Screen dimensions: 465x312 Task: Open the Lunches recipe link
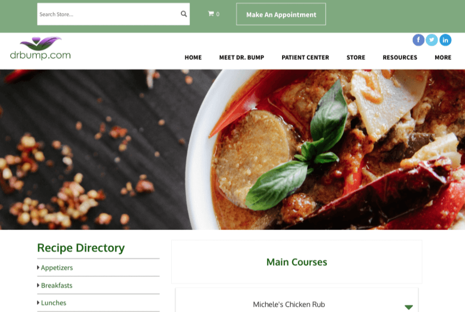pos(54,303)
